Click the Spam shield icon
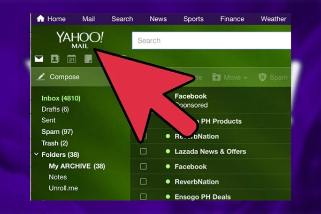This screenshot has width=321, height=214. pos(263,77)
